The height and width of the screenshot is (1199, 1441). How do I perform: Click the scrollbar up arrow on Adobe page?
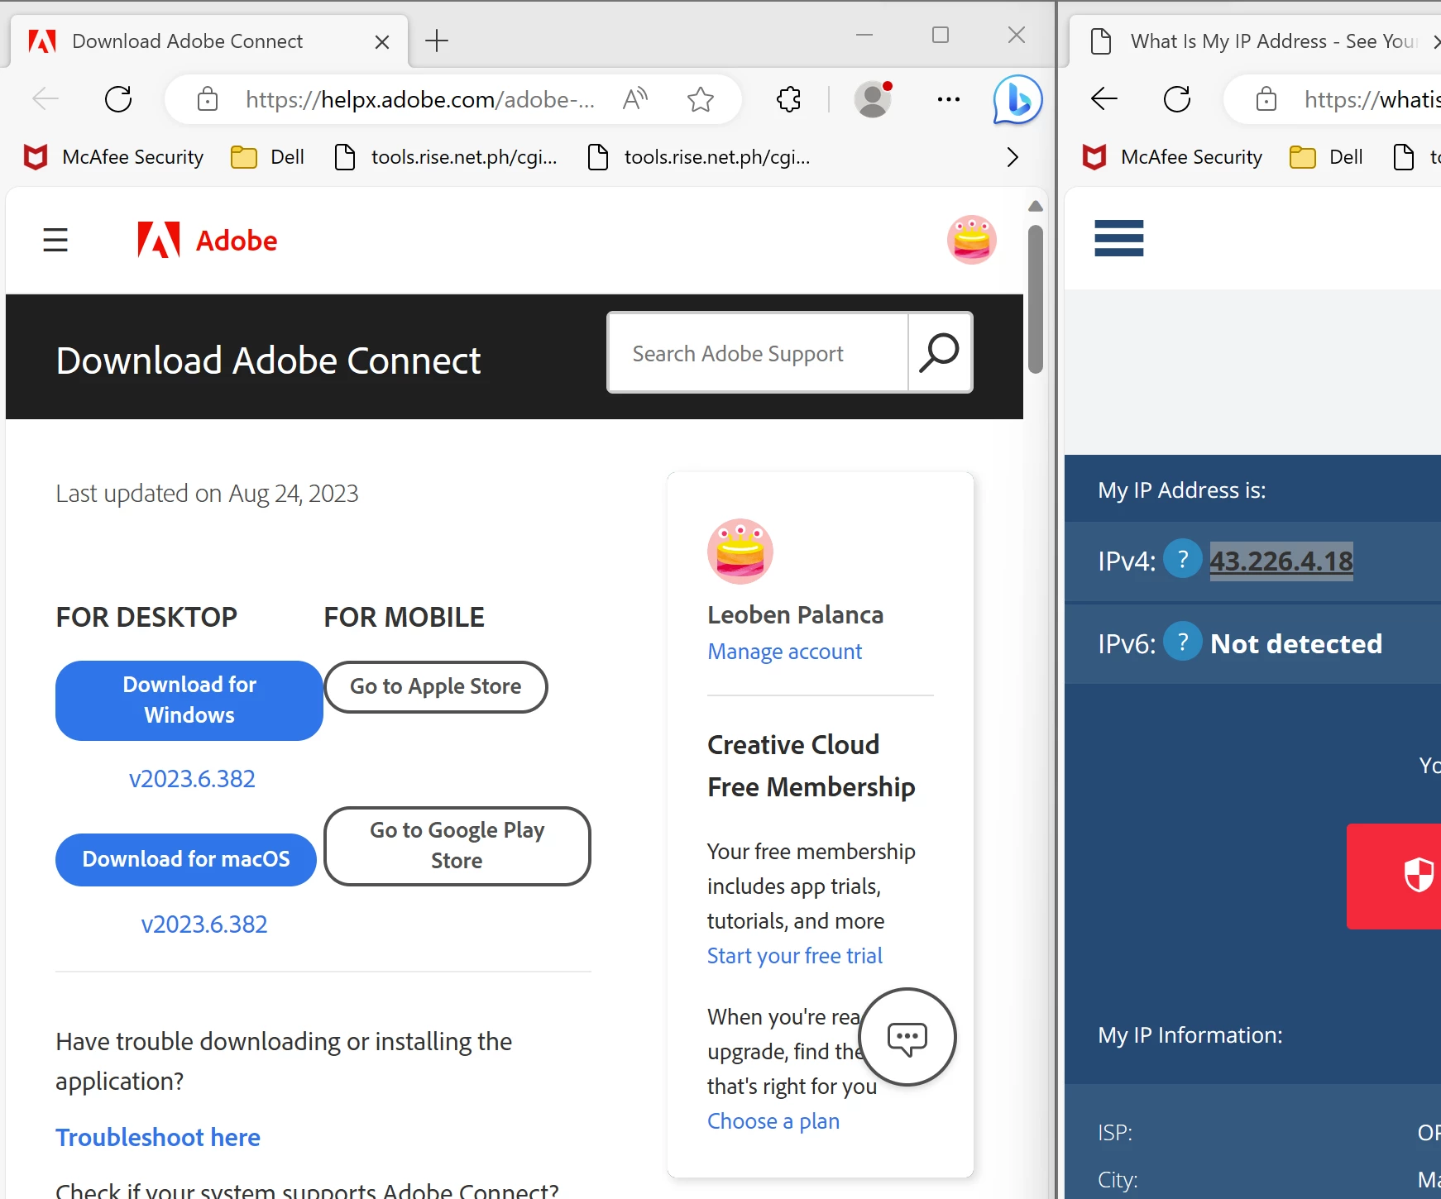[x=1036, y=206]
